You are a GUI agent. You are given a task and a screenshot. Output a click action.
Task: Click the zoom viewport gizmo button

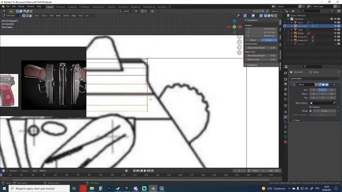[x=239, y=37]
